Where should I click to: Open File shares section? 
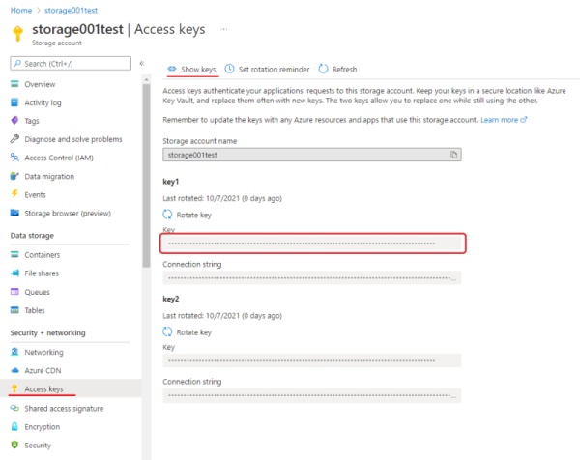[x=42, y=273]
